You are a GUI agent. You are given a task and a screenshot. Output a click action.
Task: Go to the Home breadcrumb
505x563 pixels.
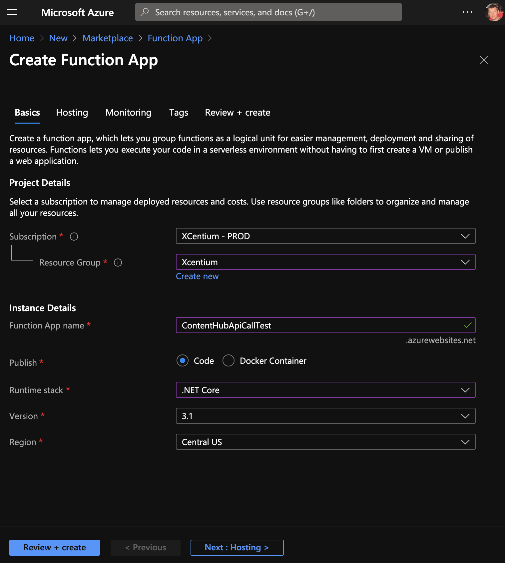point(22,38)
